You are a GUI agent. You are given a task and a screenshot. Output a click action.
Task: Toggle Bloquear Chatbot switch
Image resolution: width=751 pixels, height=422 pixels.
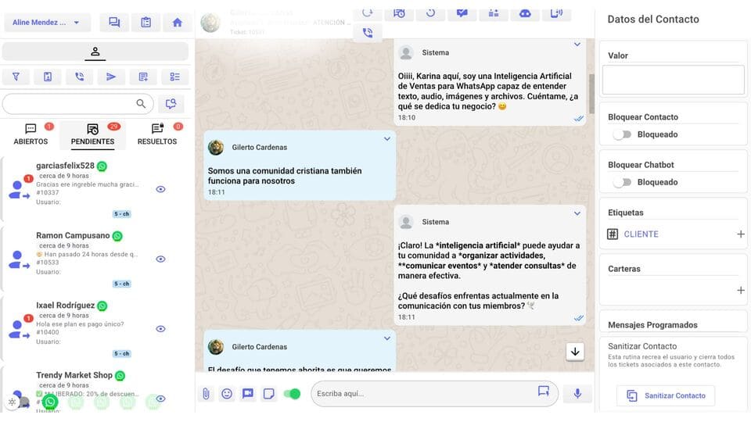pyautogui.click(x=622, y=182)
